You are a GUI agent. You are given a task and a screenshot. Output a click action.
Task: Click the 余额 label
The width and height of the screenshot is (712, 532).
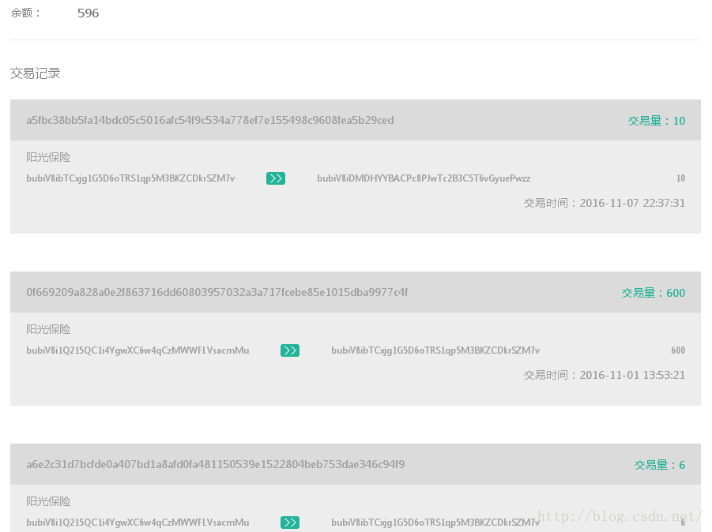[x=25, y=13]
